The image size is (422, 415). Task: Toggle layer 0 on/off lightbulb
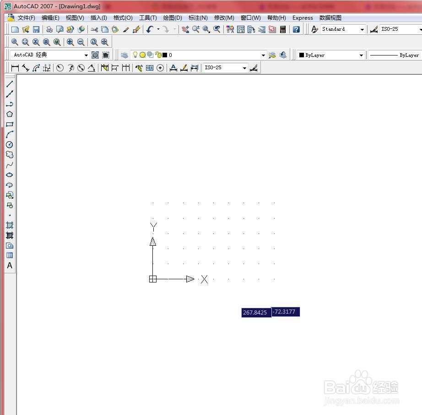[135, 55]
